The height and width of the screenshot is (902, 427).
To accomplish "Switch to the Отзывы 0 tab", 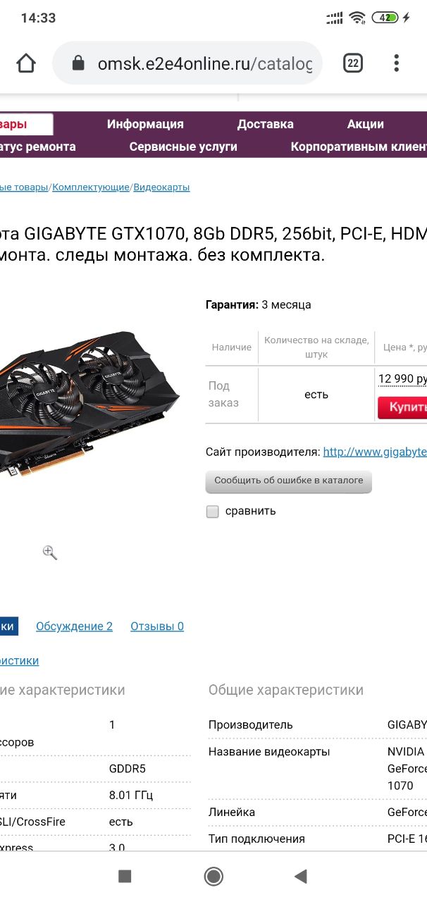I will pos(157,626).
